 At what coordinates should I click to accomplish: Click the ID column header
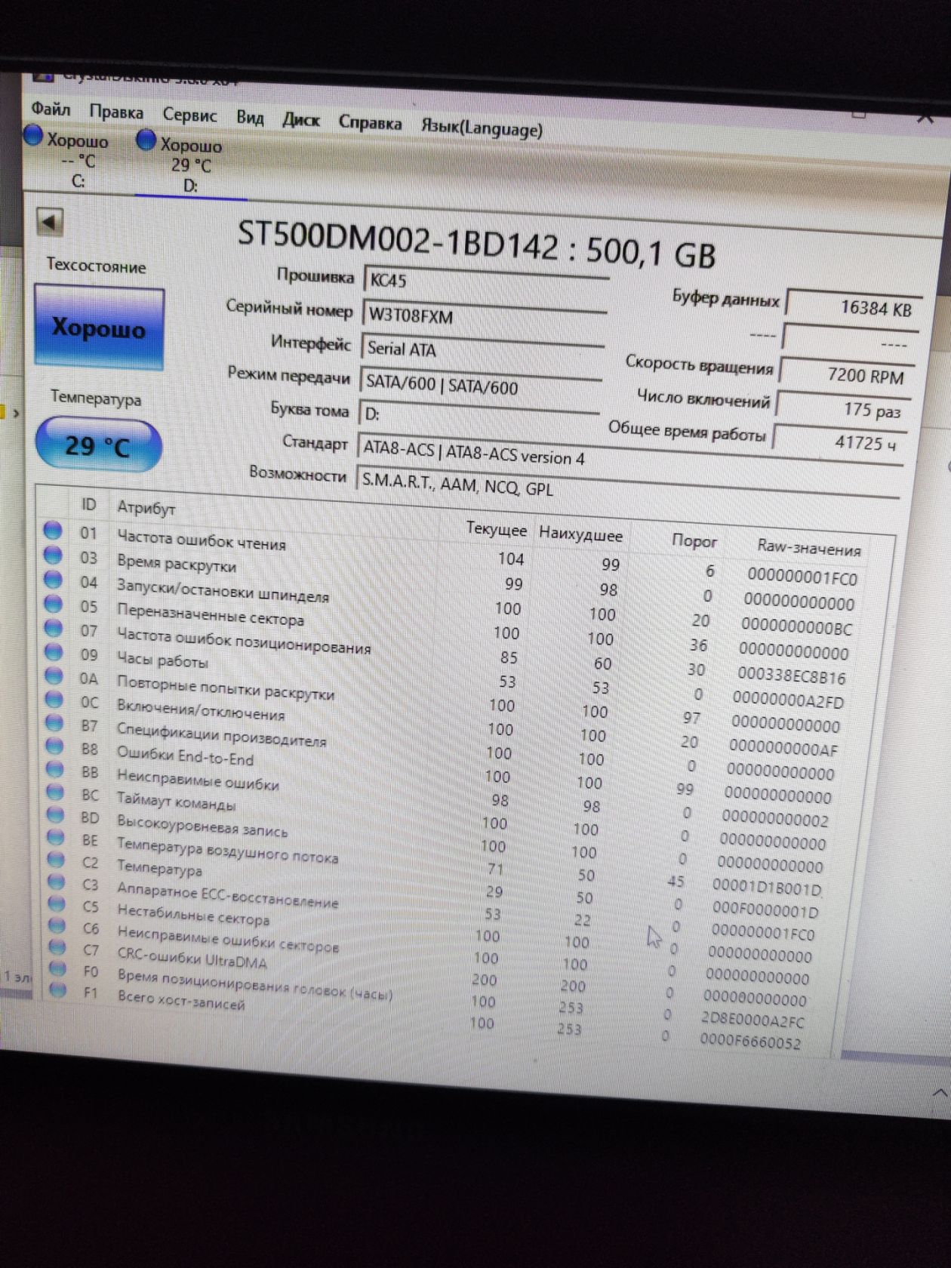click(x=89, y=505)
